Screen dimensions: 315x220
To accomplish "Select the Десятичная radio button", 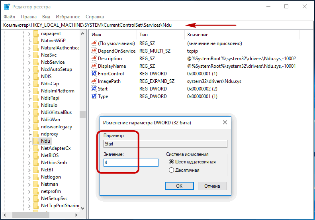I will (x=171, y=170).
